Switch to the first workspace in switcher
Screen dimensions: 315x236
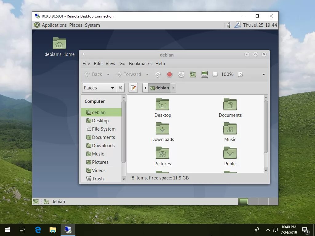[243, 202]
